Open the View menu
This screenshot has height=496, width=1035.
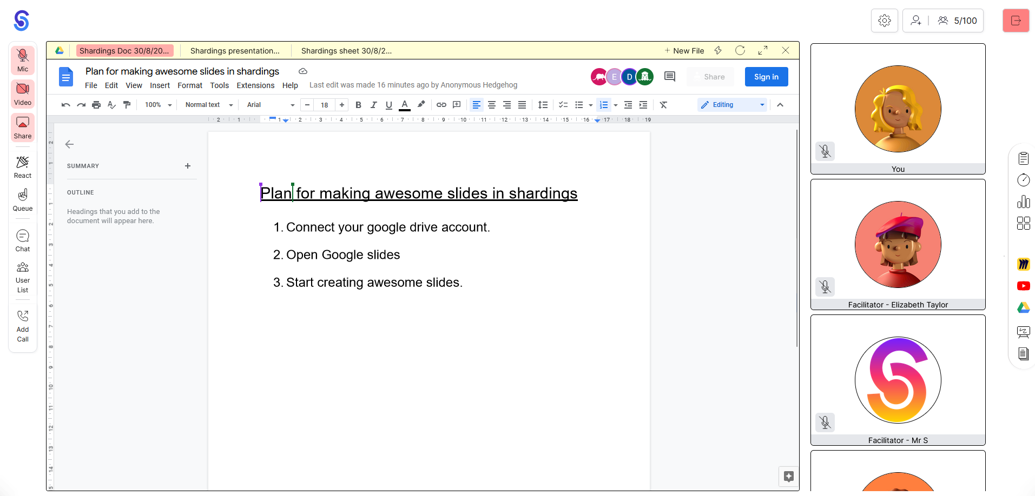(134, 85)
